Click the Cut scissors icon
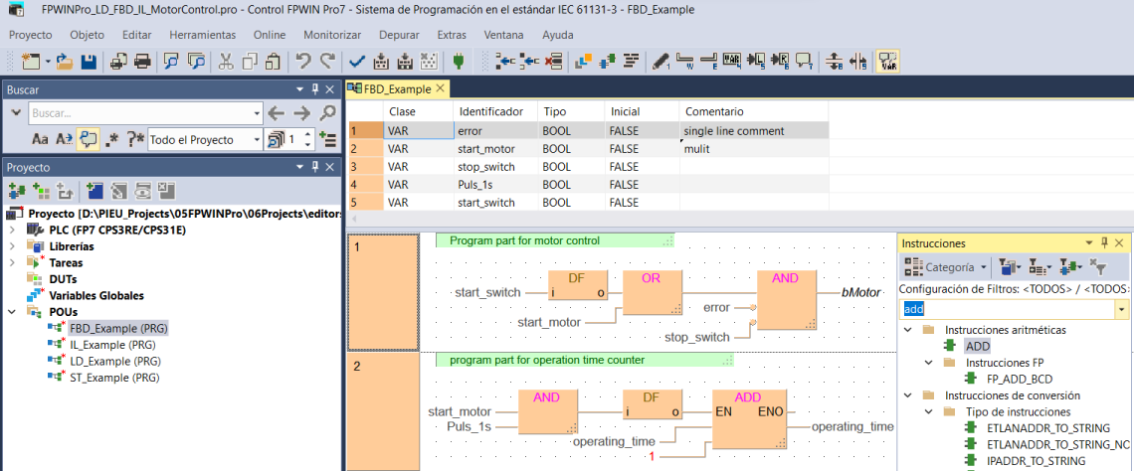1134x471 pixels. tap(226, 62)
